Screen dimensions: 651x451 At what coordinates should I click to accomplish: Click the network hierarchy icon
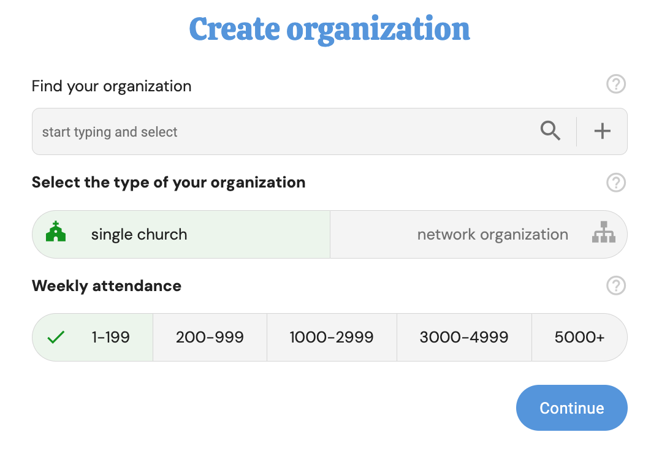point(603,233)
